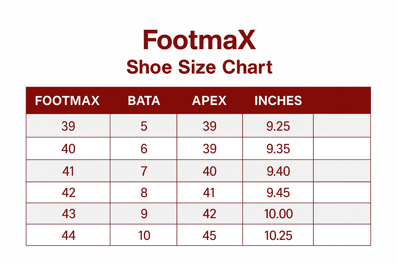397x265 pixels.
Task: Click Bata size 6 cell
Action: (x=144, y=149)
